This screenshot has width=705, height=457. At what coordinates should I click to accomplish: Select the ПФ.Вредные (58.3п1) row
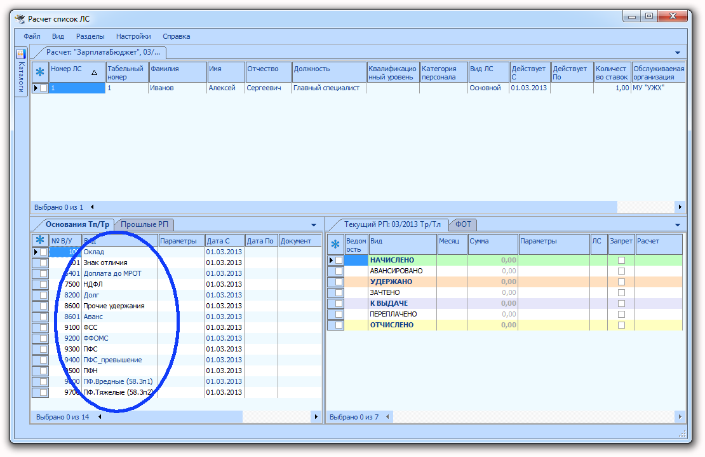click(177, 381)
